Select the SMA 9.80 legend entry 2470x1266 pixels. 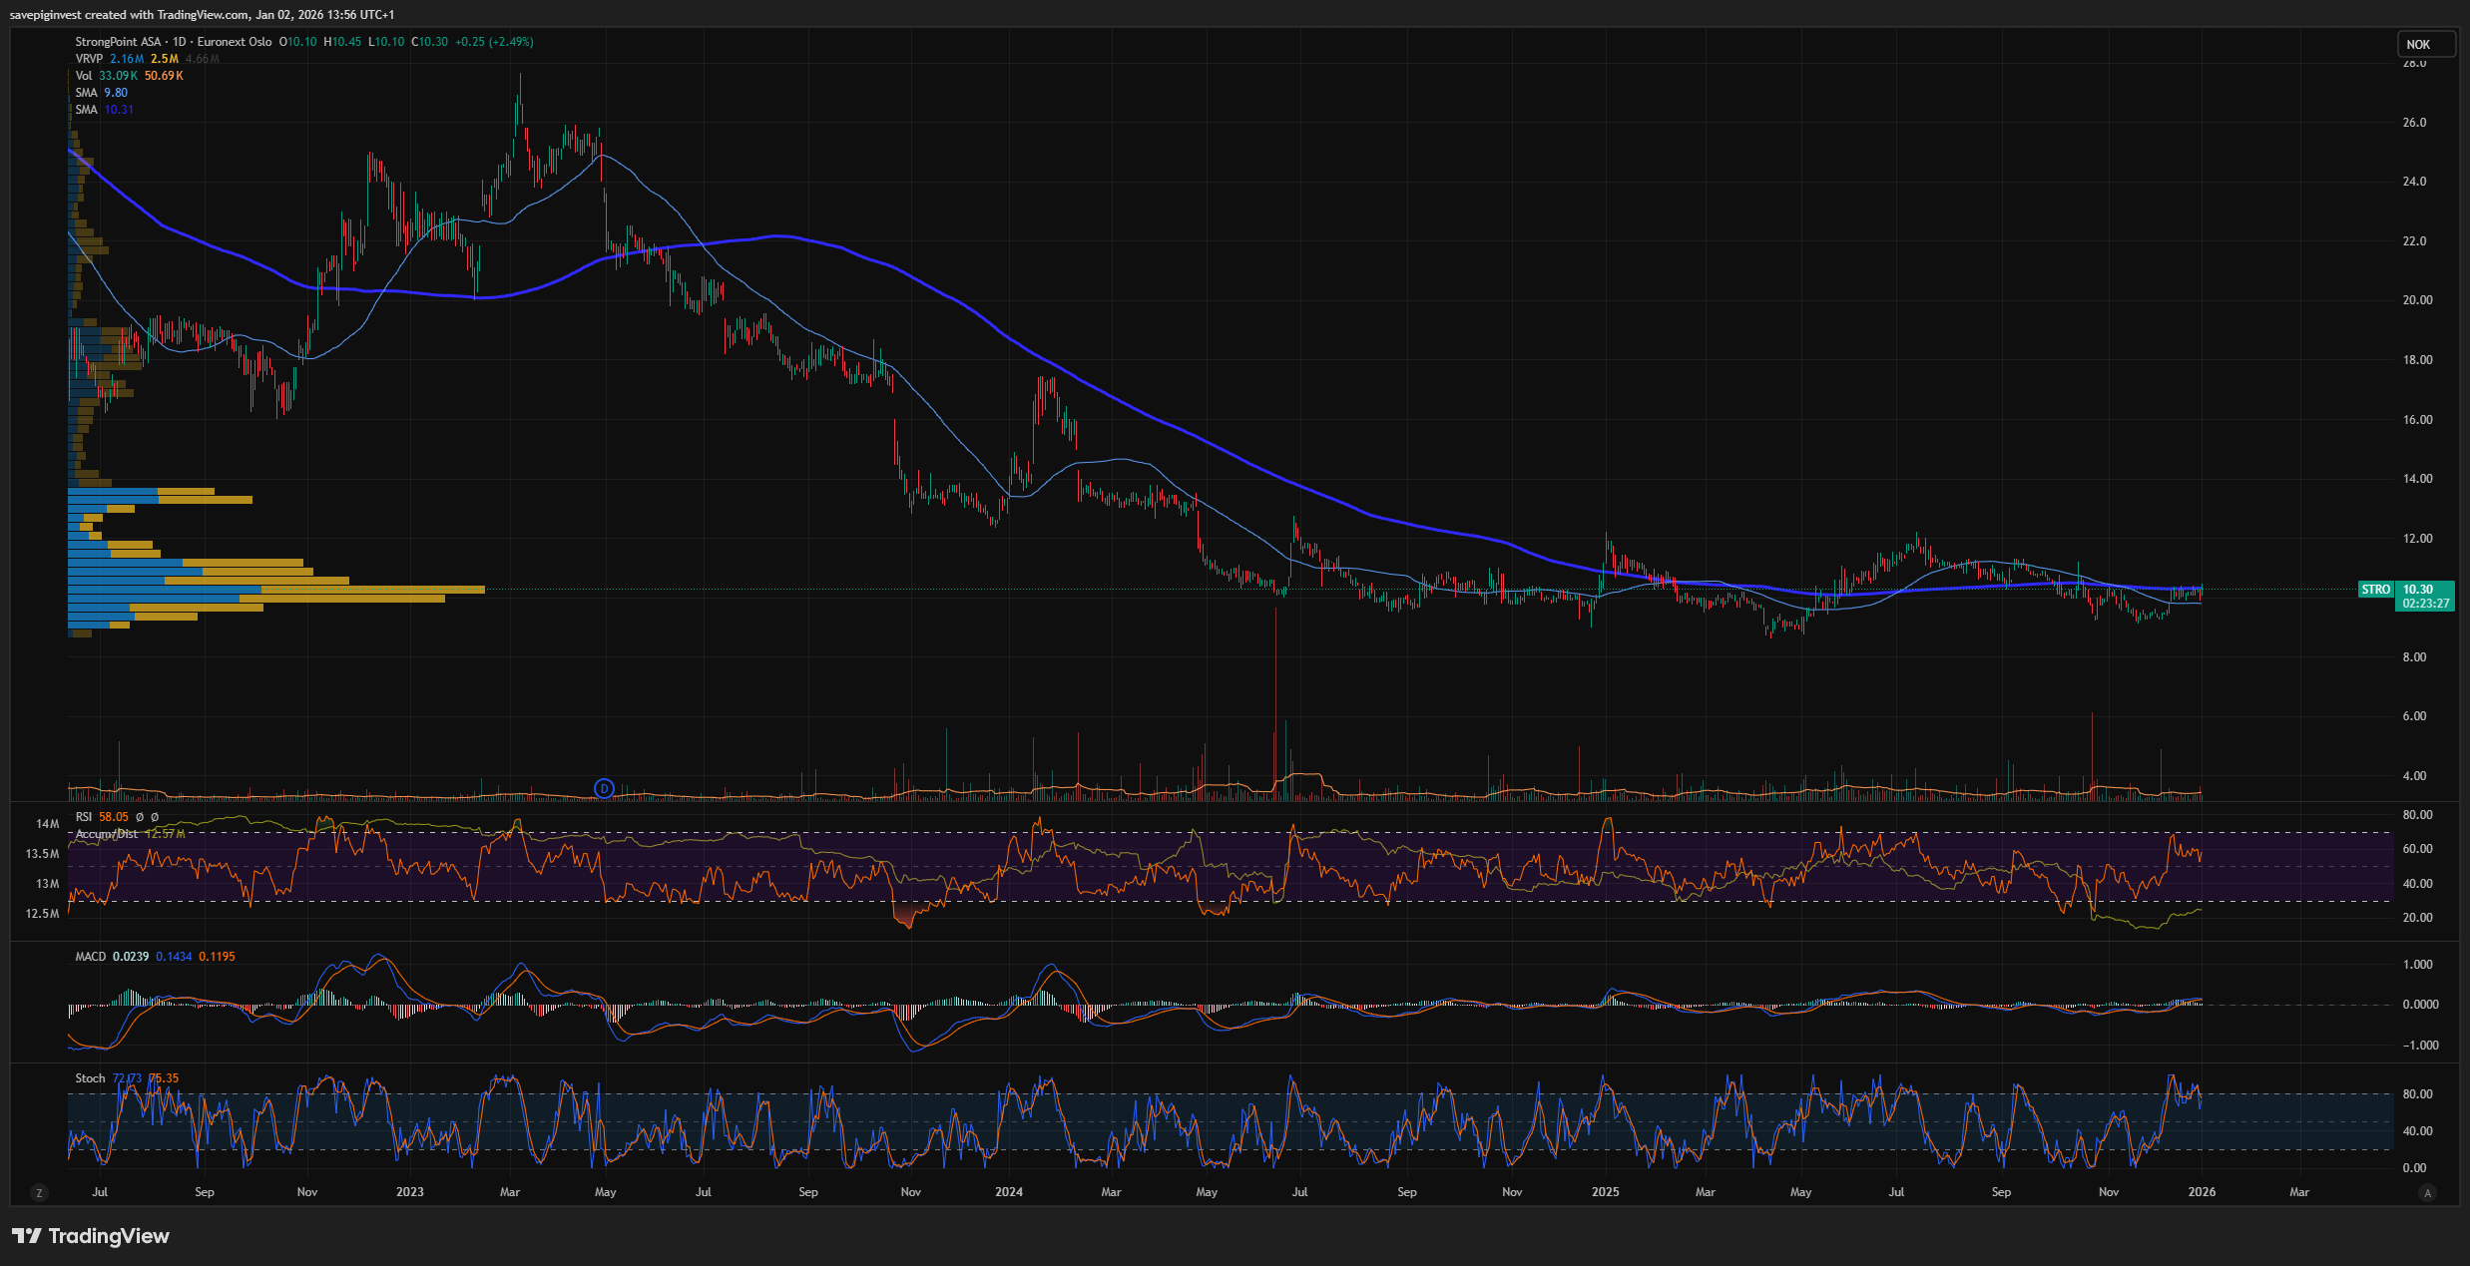(87, 93)
